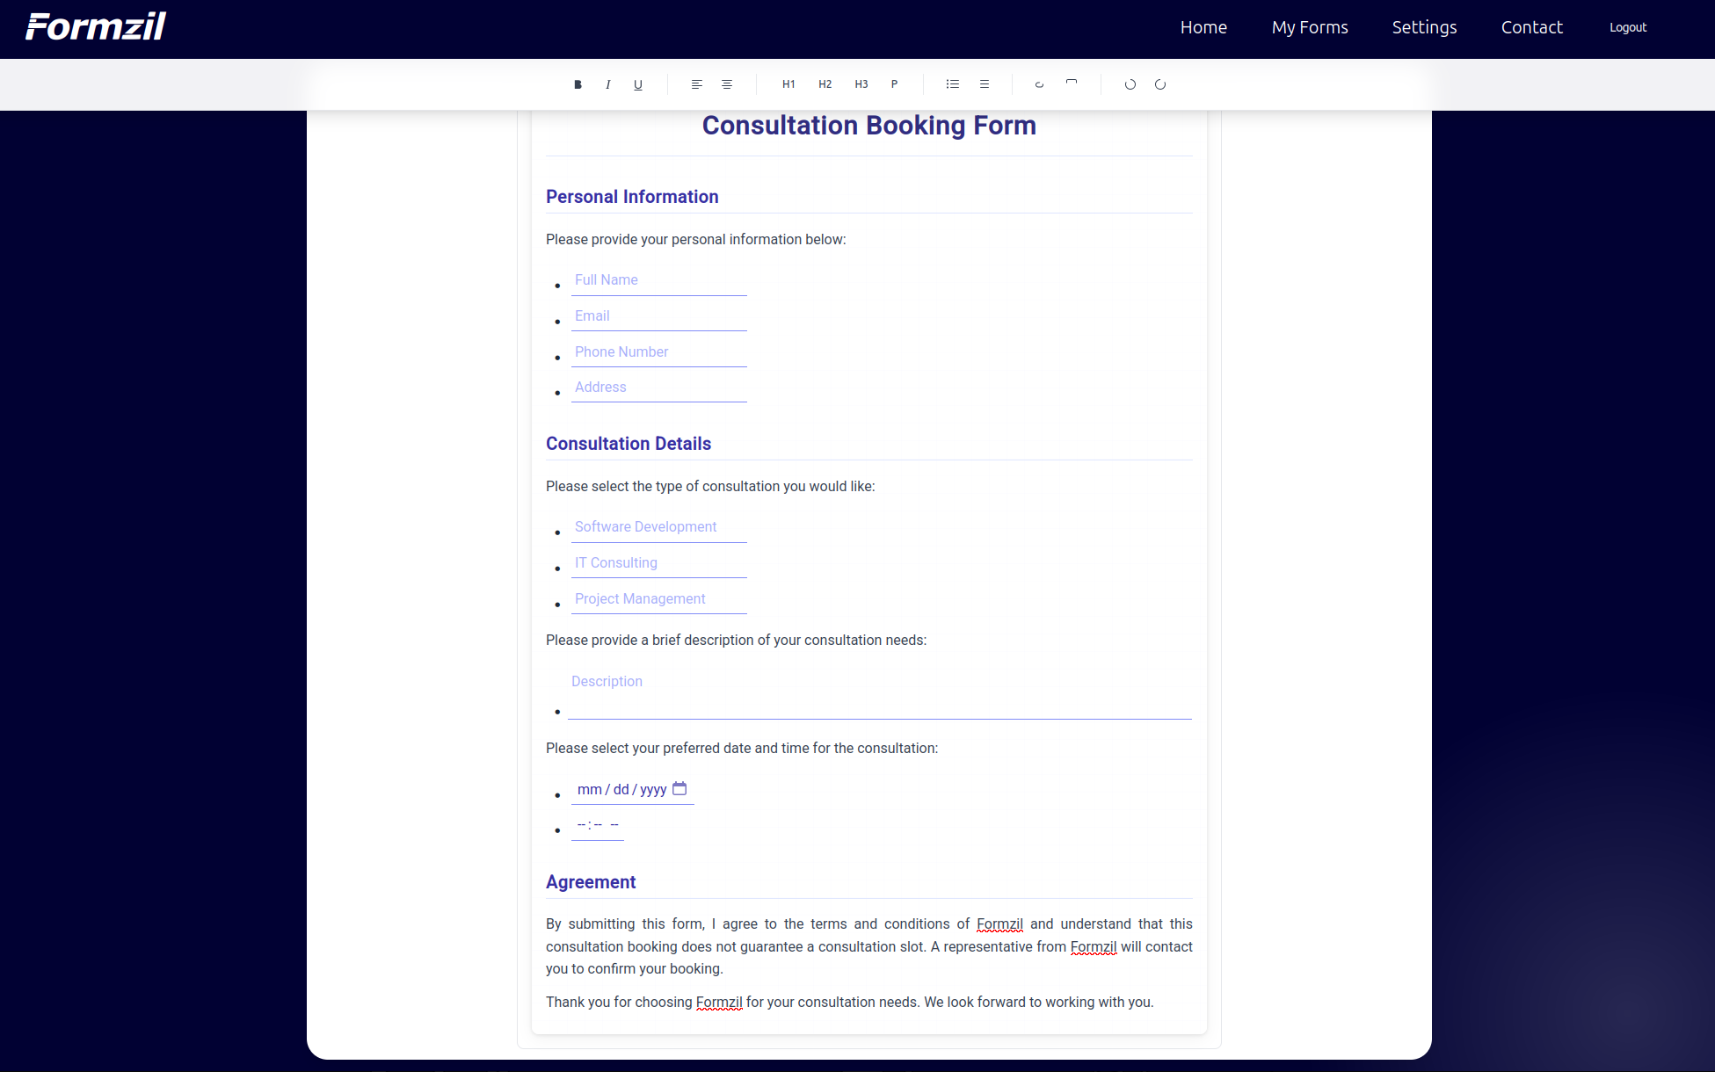Viewport: 1715px width, 1072px height.
Task: Click the Formzil logo
Action: (x=96, y=26)
